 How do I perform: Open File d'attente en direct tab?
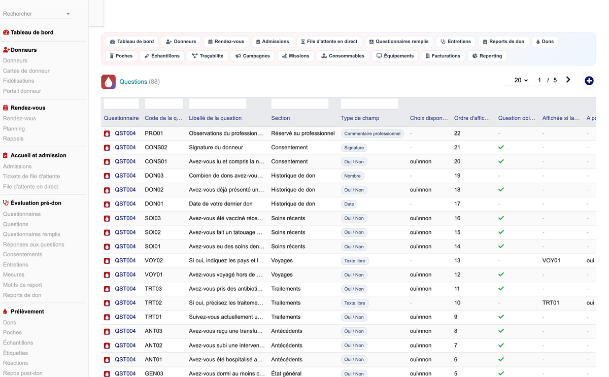tap(329, 42)
